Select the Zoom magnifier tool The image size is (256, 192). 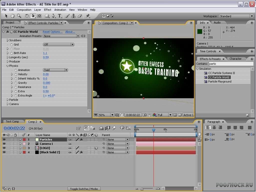tap(19, 16)
